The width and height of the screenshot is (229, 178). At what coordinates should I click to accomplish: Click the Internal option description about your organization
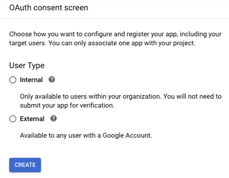coord(121,101)
